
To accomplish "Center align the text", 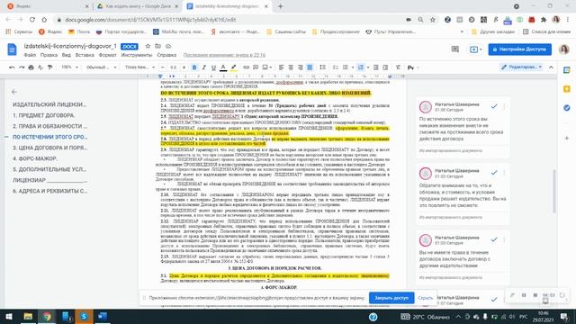I will tap(291, 67).
